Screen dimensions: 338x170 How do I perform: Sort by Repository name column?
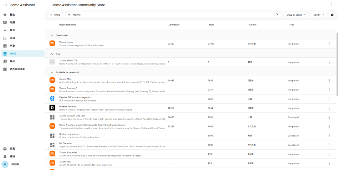68,25
